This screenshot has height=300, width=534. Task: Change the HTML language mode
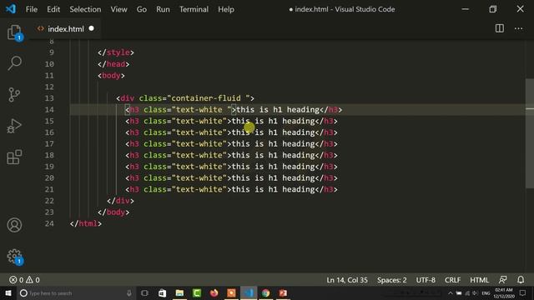[479, 280]
